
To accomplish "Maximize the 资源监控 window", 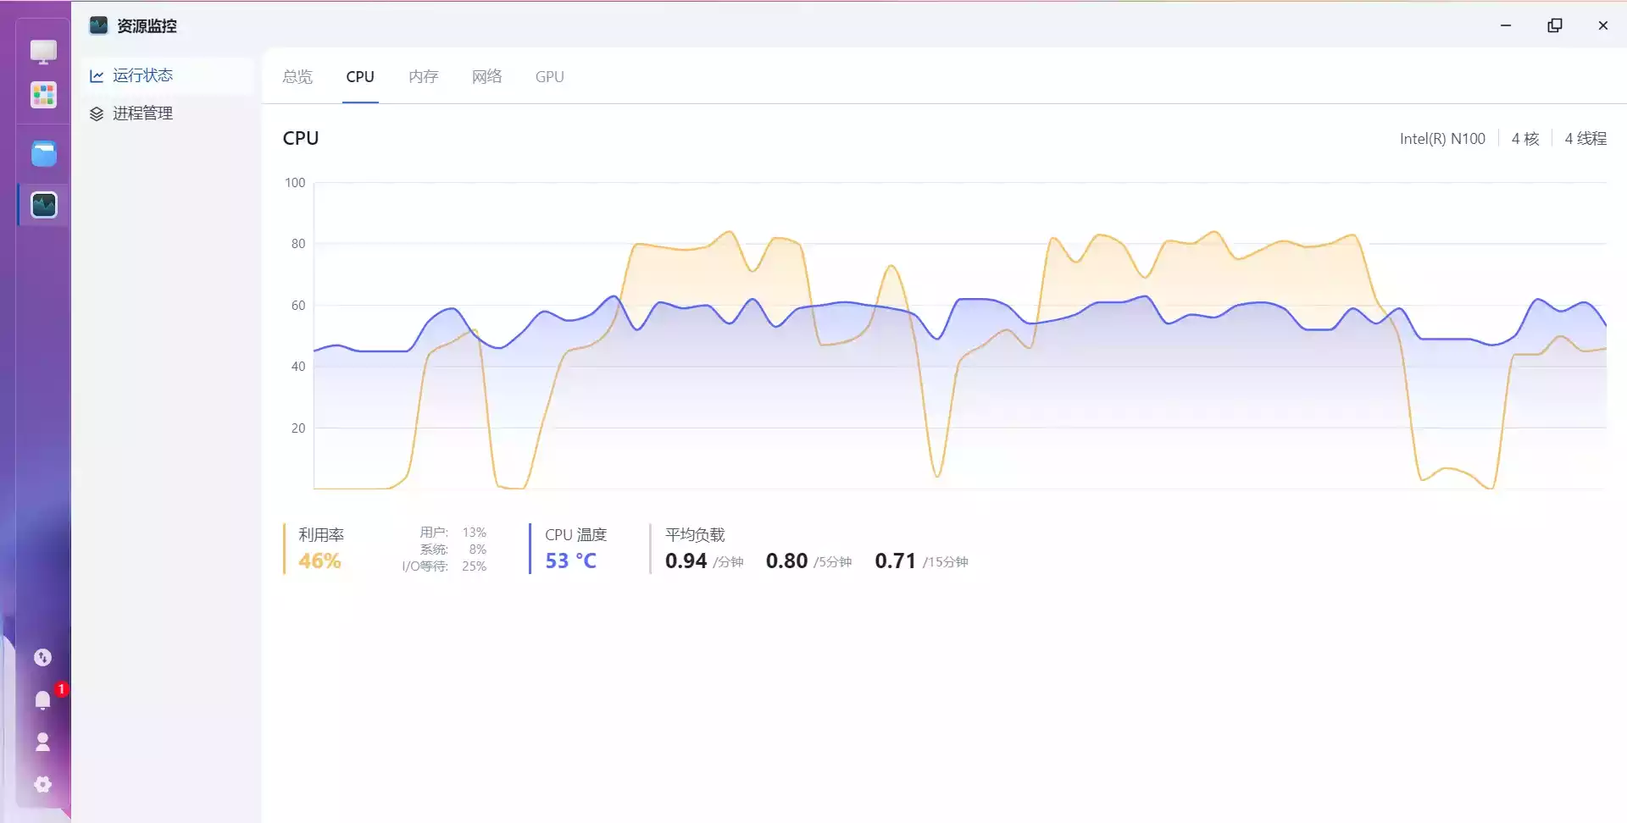I will (1555, 25).
